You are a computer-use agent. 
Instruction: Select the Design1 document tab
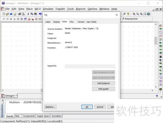tap(9, 96)
